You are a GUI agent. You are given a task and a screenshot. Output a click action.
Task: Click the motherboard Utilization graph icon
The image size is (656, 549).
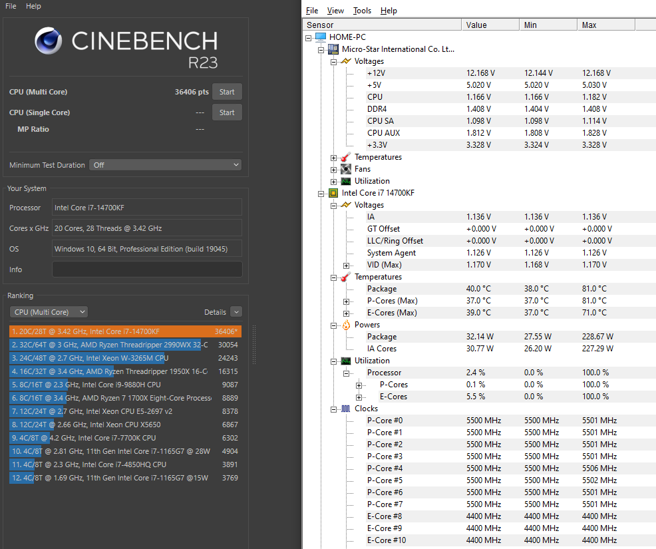point(345,181)
